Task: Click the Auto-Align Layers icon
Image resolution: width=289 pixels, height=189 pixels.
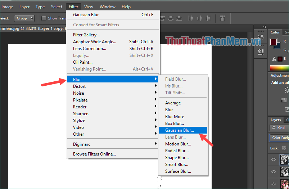Action: (x=222, y=18)
